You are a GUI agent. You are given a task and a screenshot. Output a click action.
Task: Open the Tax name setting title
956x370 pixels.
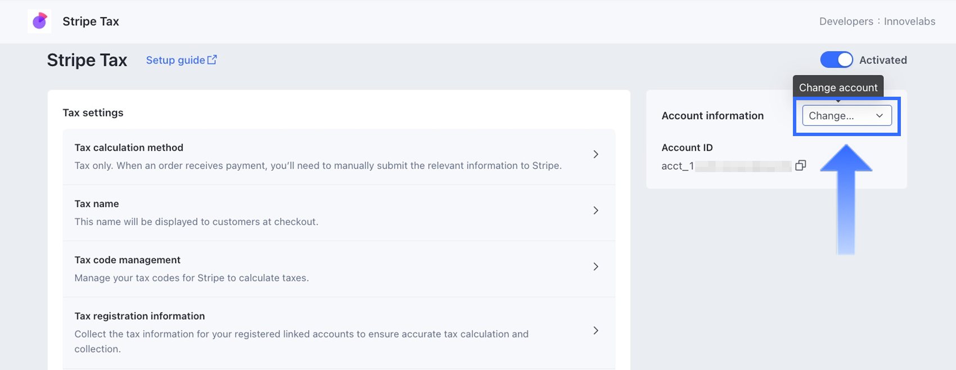(97, 204)
